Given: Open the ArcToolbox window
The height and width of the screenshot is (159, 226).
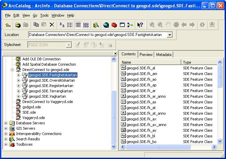Looking at the screenshot, I should click(114, 25).
